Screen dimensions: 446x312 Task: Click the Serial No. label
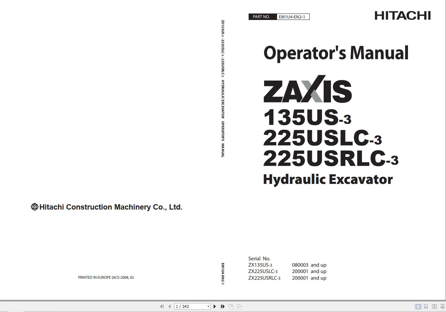[259, 259]
